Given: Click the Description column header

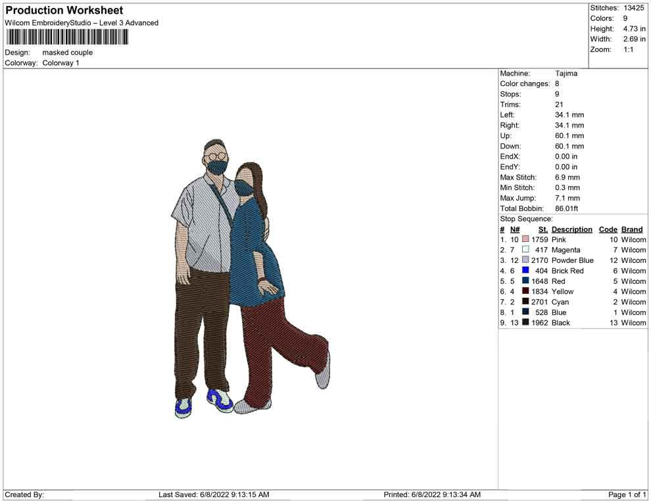Looking at the screenshot, I should point(571,229).
